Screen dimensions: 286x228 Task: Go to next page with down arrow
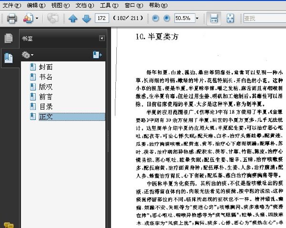point(86,19)
